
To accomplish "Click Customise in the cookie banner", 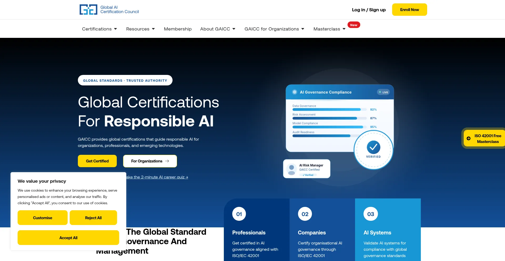I will coord(43,218).
